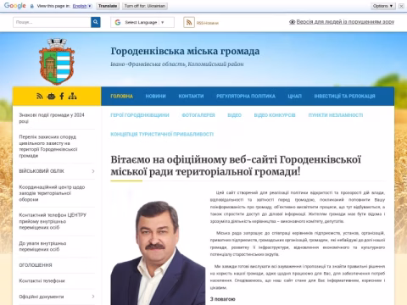The height and width of the screenshot is (305, 407).
Task: Open ВІЙСЬКОВИЙ ОБЛІК sidebar item
Action: (x=42, y=171)
